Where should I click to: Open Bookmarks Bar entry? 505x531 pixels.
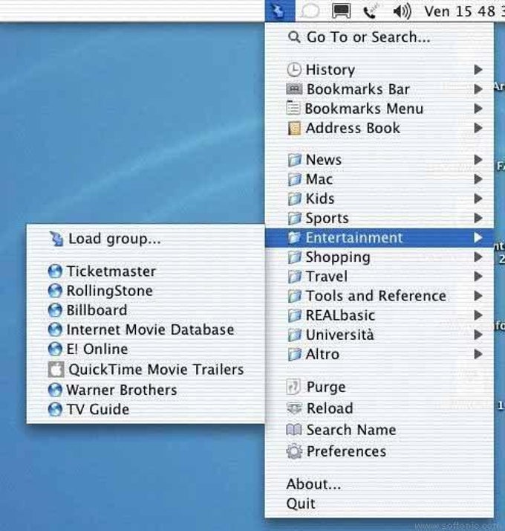[x=358, y=89]
